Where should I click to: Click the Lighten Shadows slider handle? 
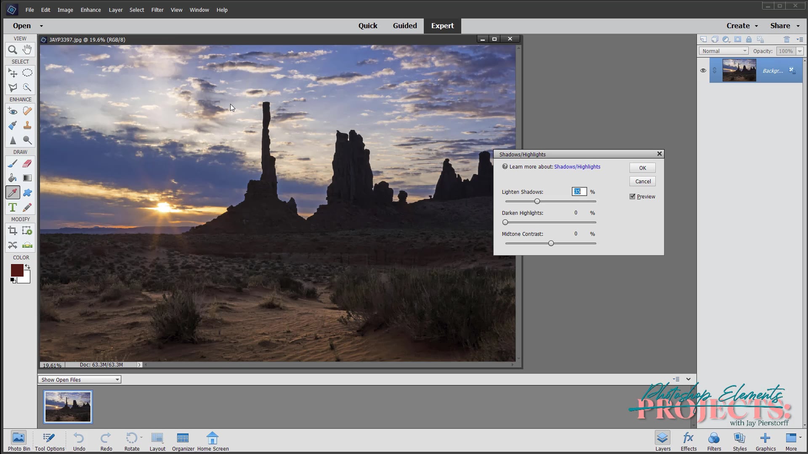click(537, 201)
